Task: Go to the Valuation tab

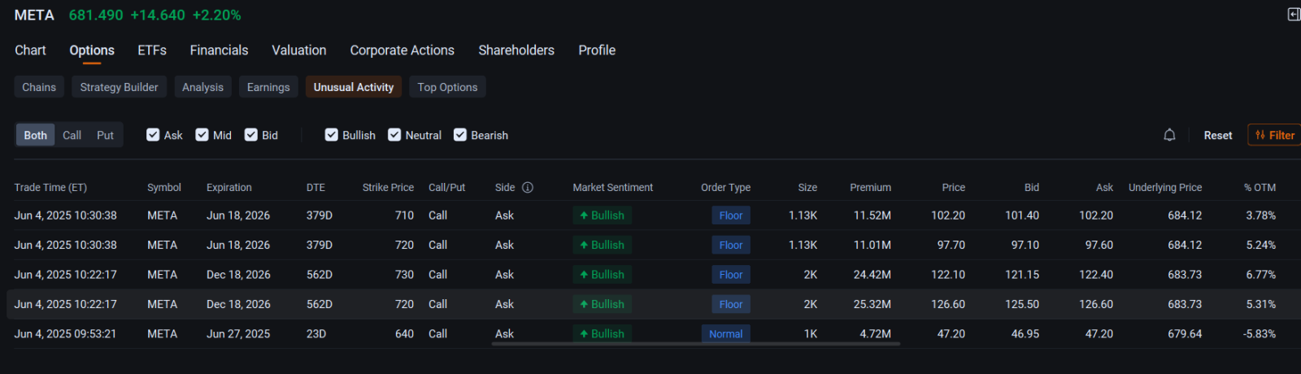Action: tap(299, 50)
